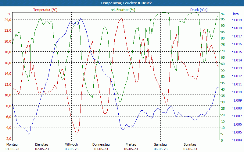
Task: Click the green '0' humidity axis value
Action: (x=222, y=140)
